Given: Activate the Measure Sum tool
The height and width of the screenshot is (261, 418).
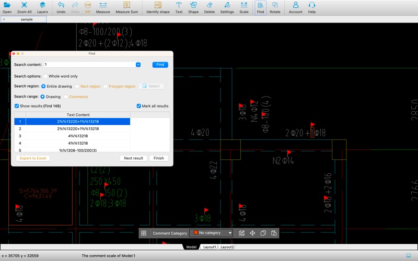Looking at the screenshot, I should pos(126,7).
